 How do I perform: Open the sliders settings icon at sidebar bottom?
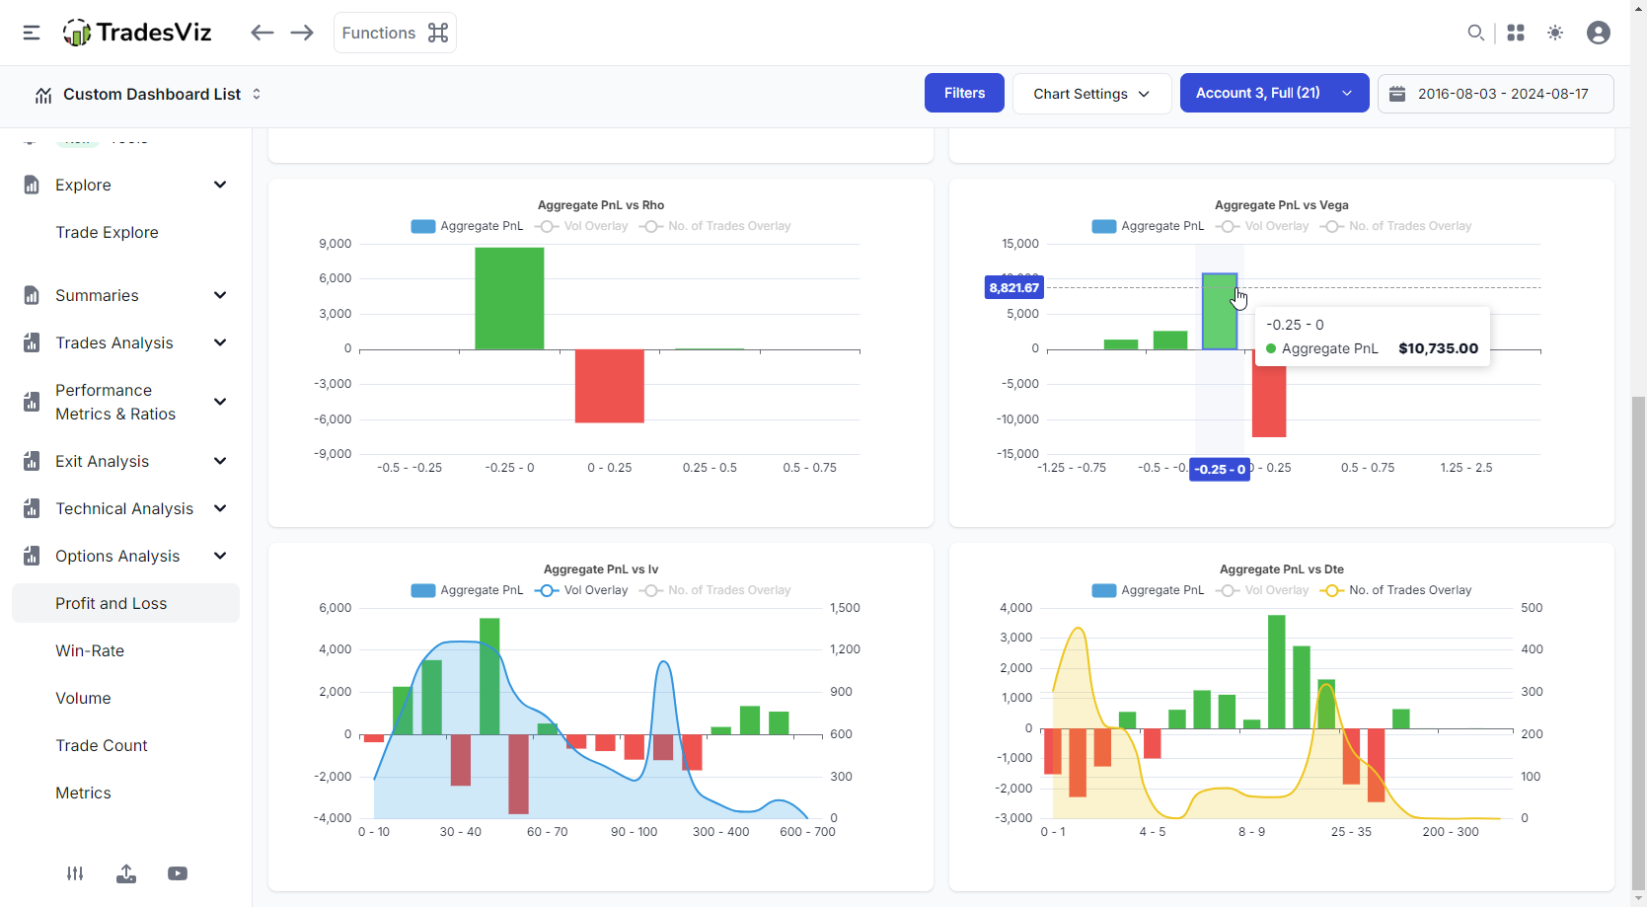pyautogui.click(x=75, y=873)
